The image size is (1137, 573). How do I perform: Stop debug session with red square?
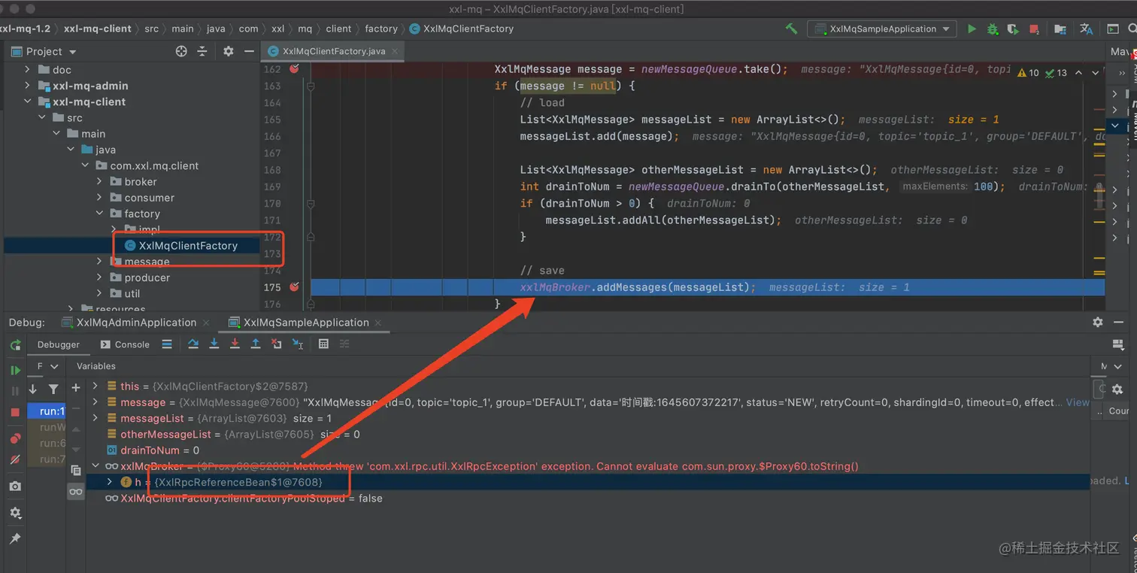click(15, 412)
